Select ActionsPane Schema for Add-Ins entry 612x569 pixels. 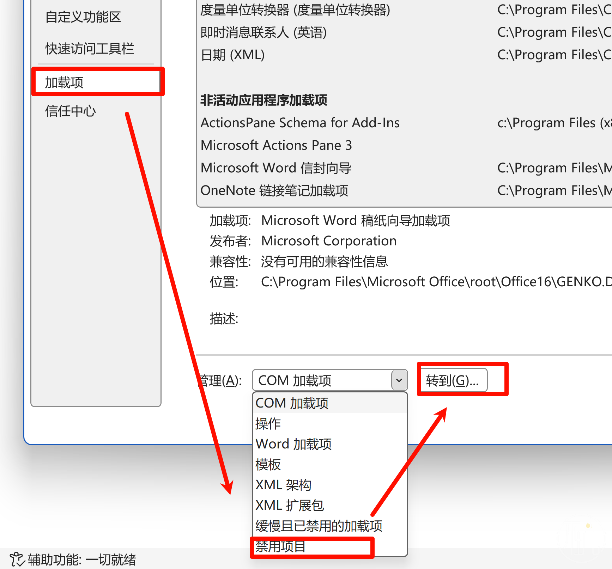click(x=406, y=123)
